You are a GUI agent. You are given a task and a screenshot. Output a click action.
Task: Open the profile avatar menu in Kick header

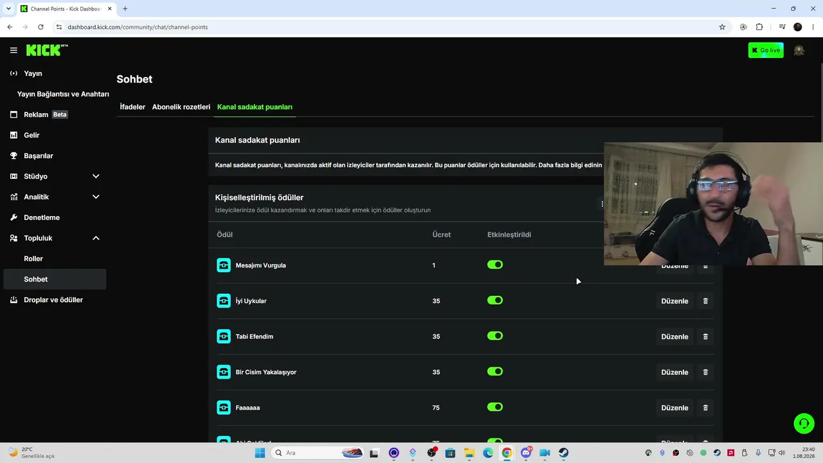click(799, 50)
